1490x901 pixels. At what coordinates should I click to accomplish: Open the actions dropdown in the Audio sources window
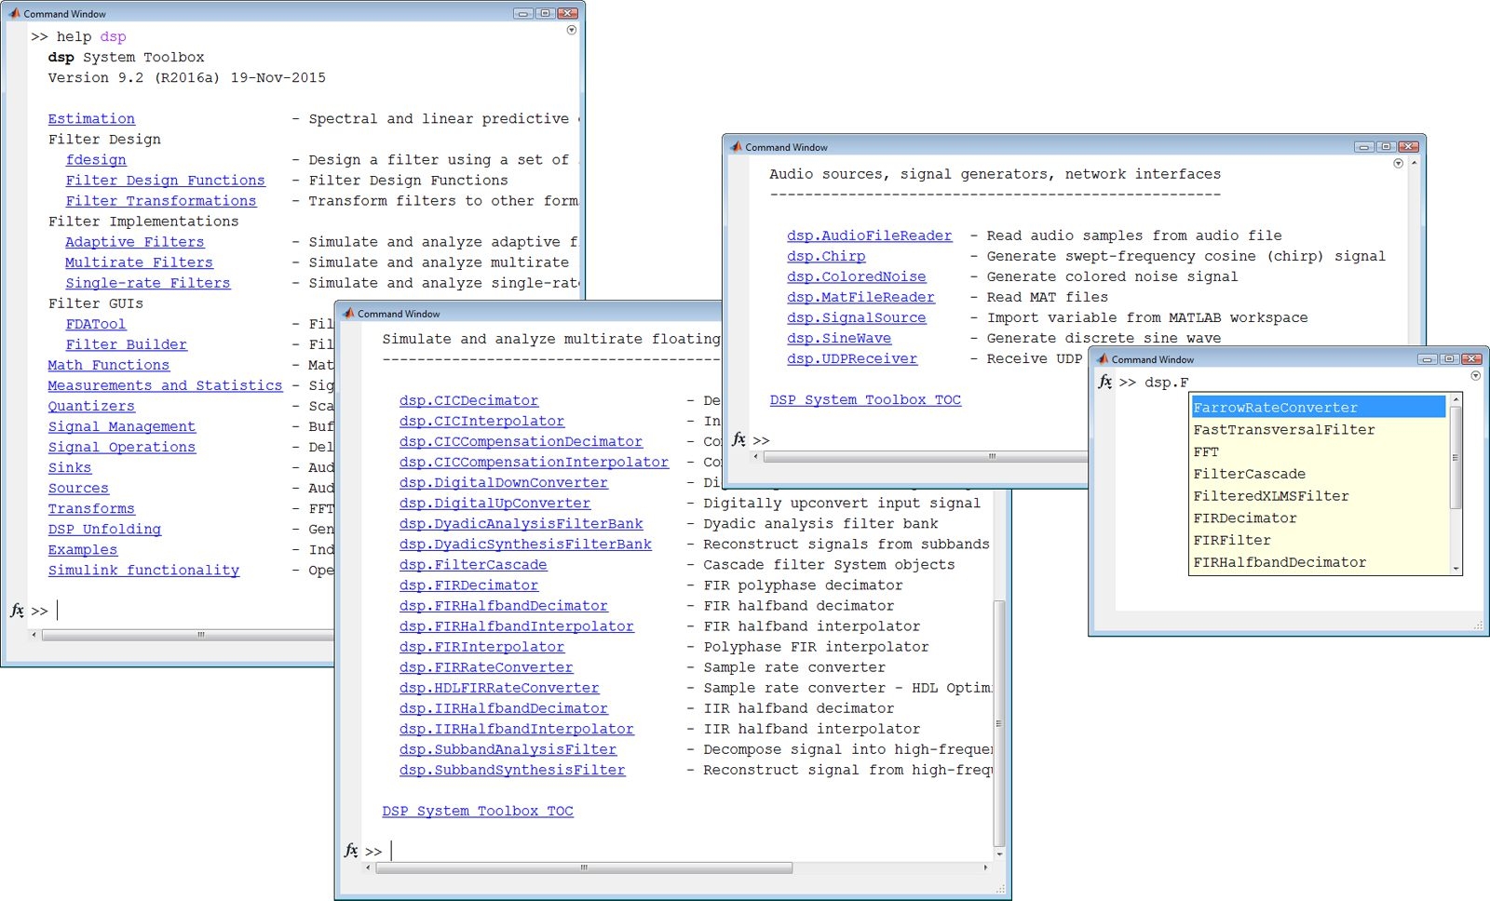pyautogui.click(x=1398, y=163)
